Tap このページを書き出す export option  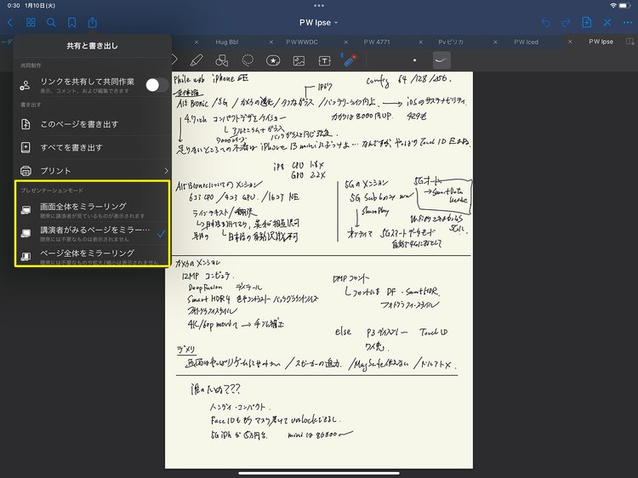coord(79,124)
